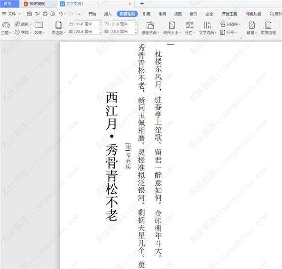
Task: Open the 特色功能 ribbon tab
Action: pyautogui.click(x=254, y=14)
